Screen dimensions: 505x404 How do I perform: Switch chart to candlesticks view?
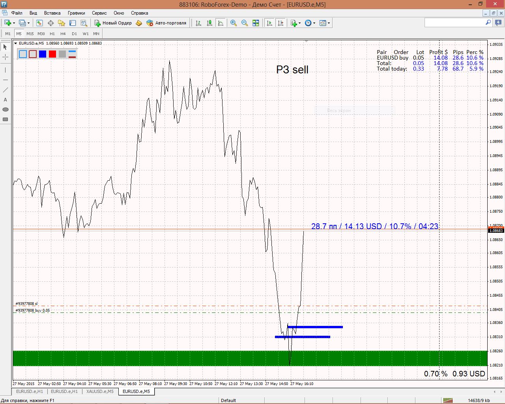209,23
